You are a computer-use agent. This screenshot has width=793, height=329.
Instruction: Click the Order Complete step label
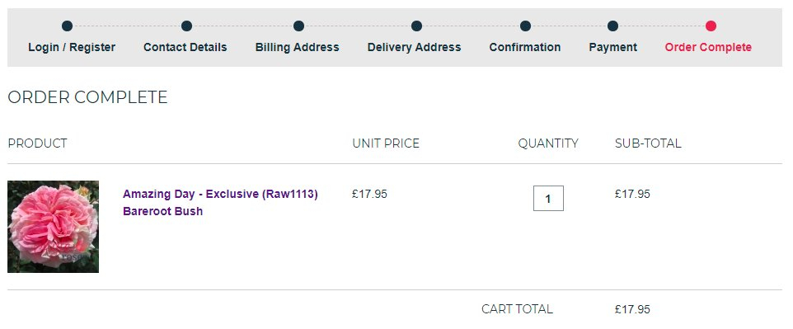(x=708, y=47)
